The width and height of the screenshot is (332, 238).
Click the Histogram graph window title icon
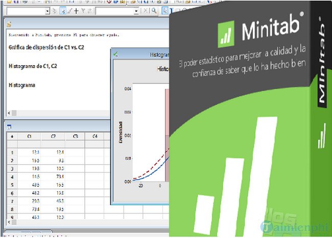pyautogui.click(x=115, y=54)
